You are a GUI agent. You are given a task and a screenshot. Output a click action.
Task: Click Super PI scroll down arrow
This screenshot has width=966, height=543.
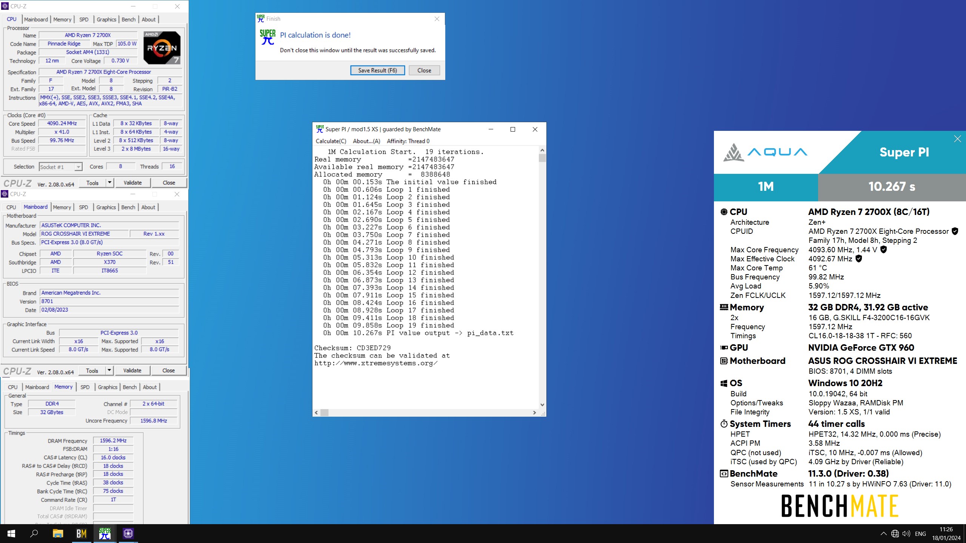pos(542,405)
